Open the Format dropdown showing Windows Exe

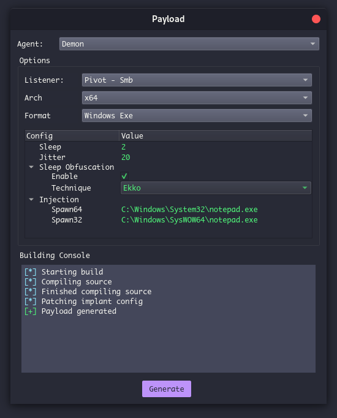point(197,116)
